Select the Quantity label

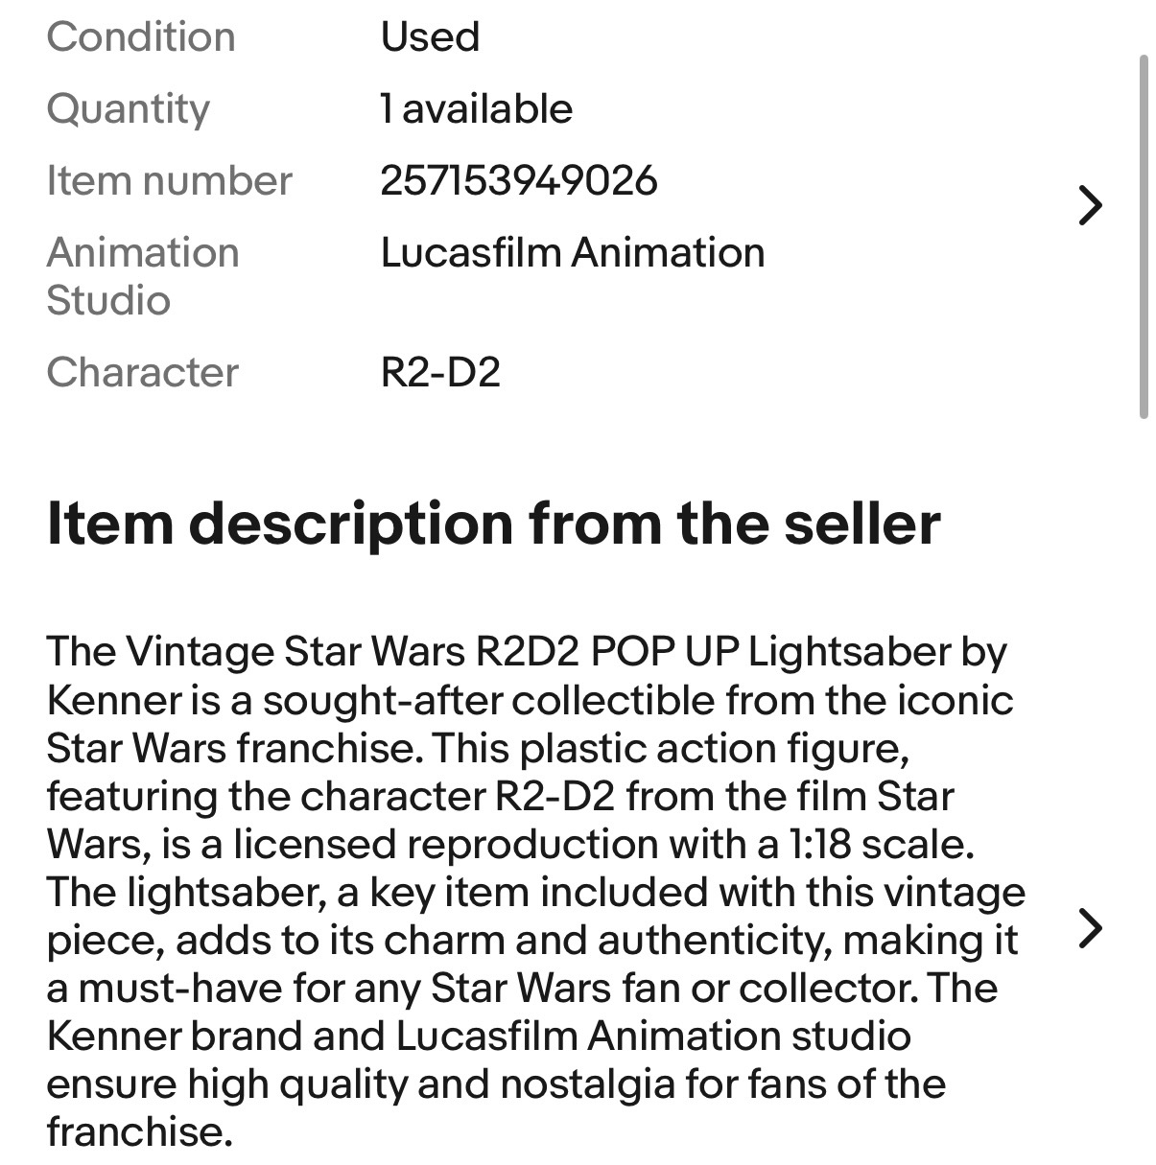(x=128, y=109)
